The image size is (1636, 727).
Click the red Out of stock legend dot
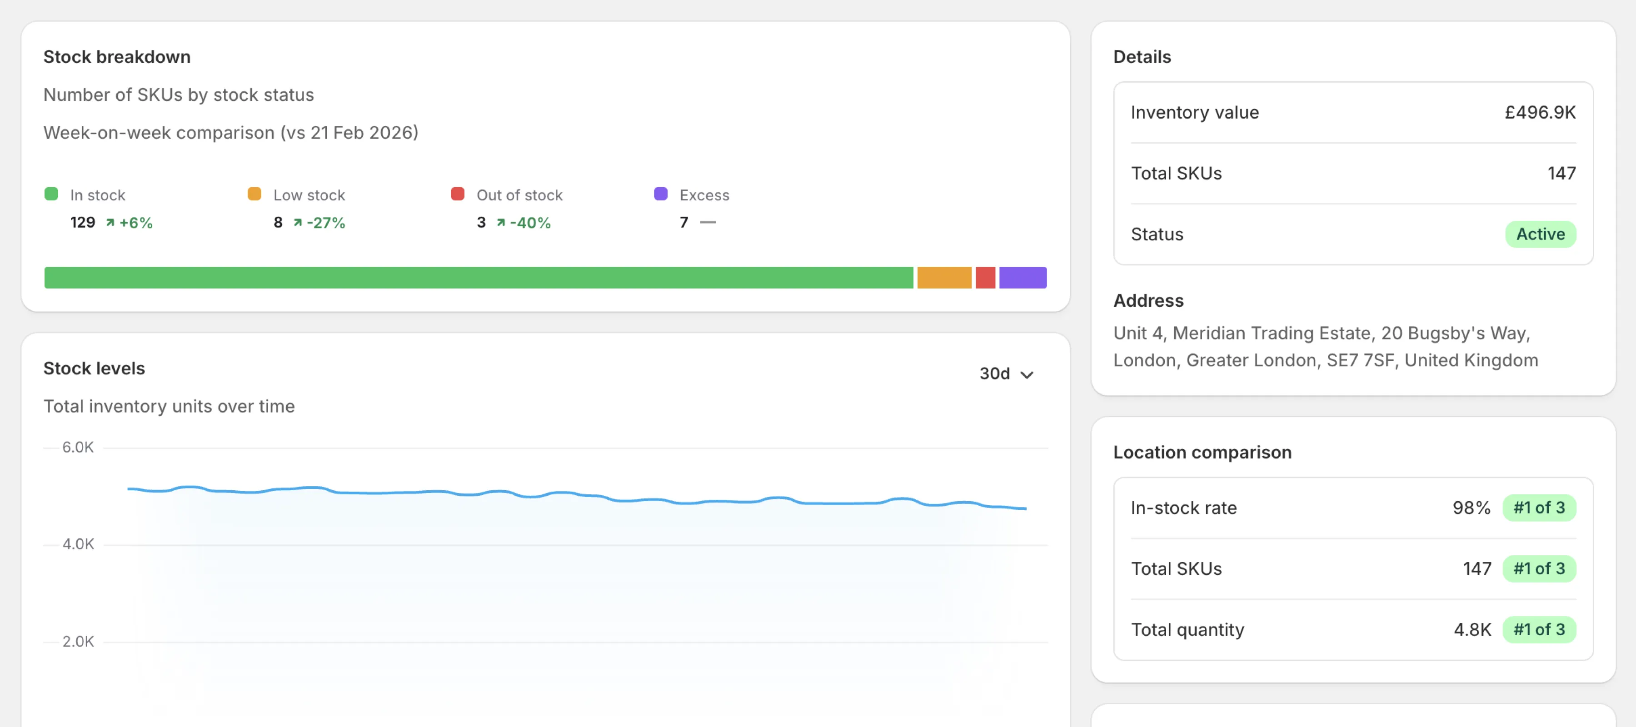[x=457, y=194]
